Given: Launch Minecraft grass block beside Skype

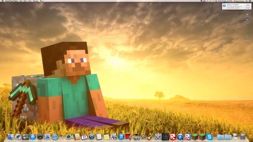Looking at the screenshot, I should point(202,137).
